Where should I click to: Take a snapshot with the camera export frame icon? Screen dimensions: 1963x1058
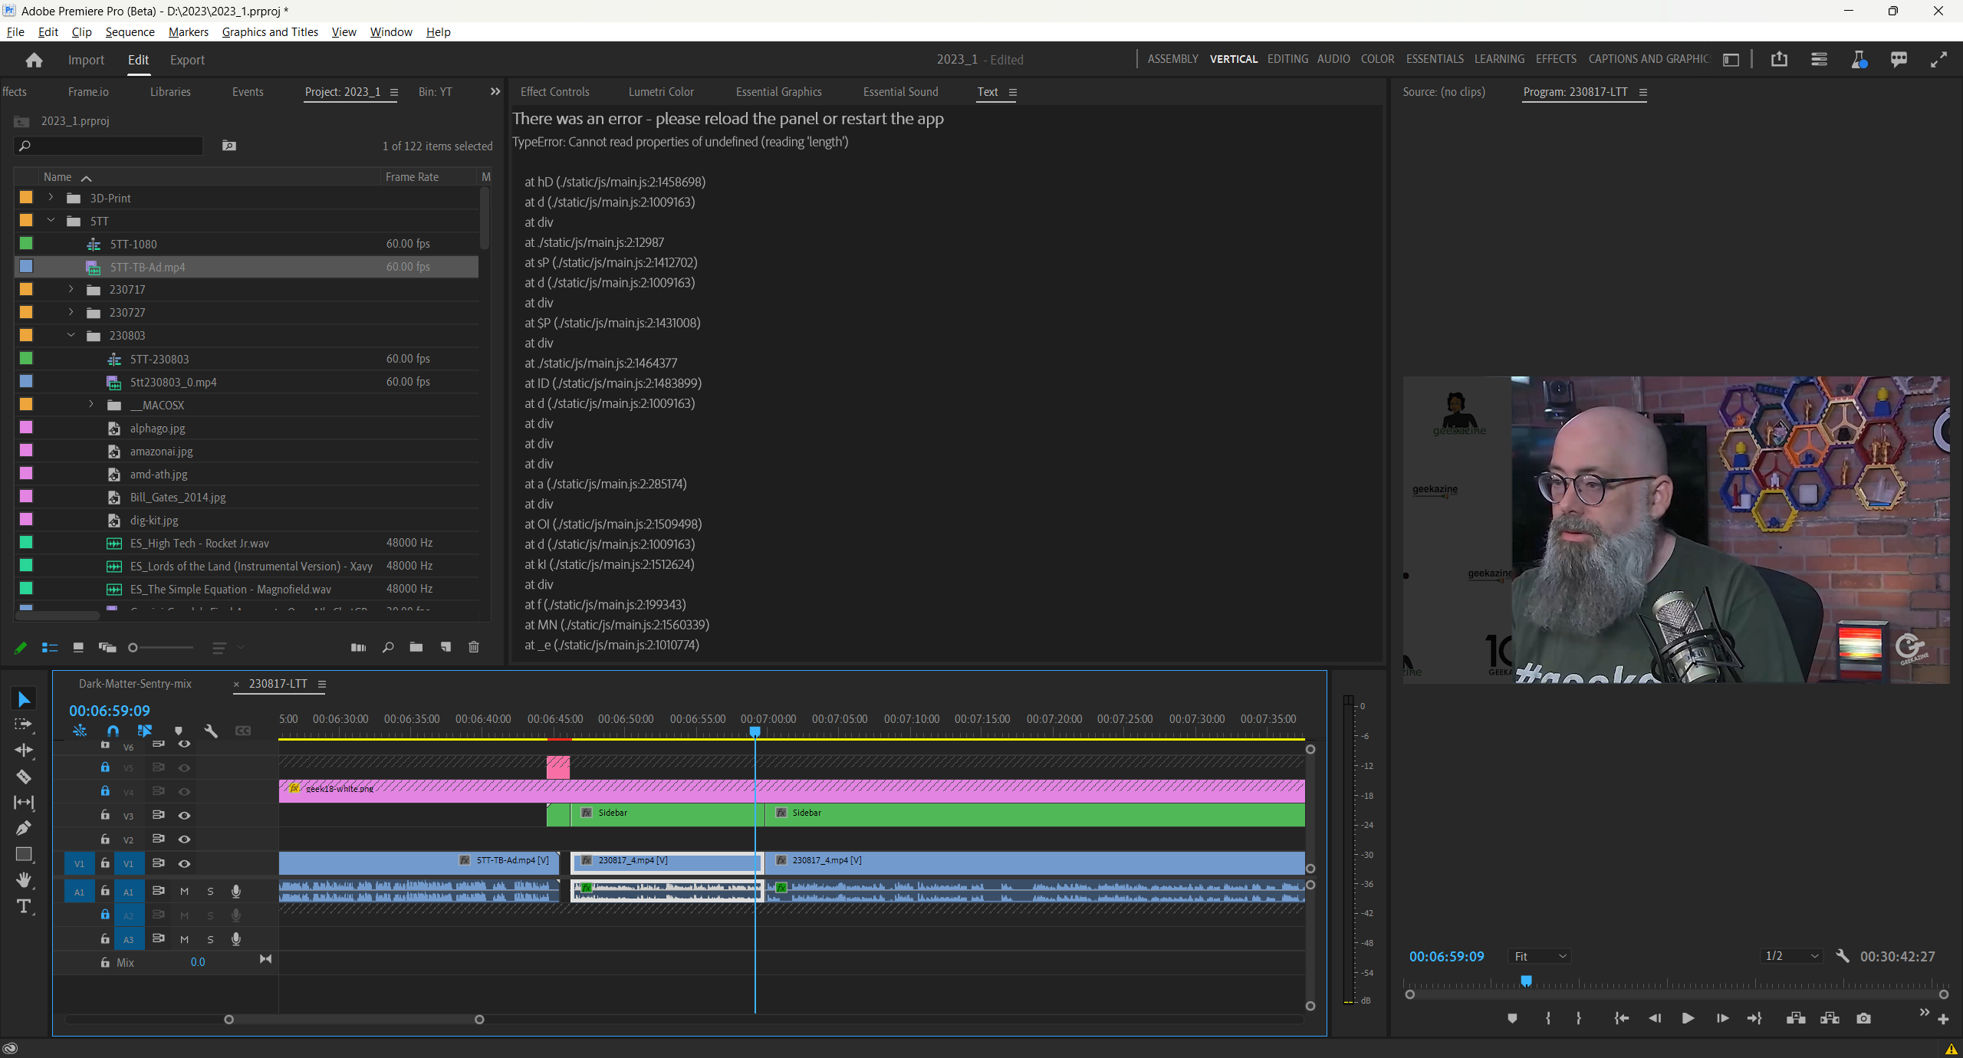pos(1863,1018)
